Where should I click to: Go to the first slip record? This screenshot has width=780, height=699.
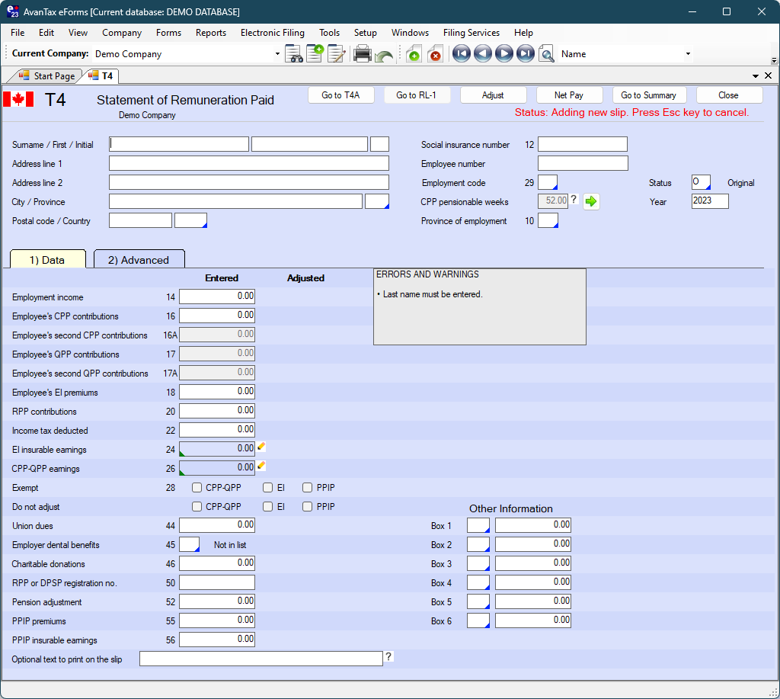[461, 54]
